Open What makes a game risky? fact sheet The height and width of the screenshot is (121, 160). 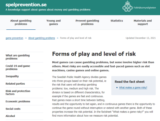[x=133, y=88]
